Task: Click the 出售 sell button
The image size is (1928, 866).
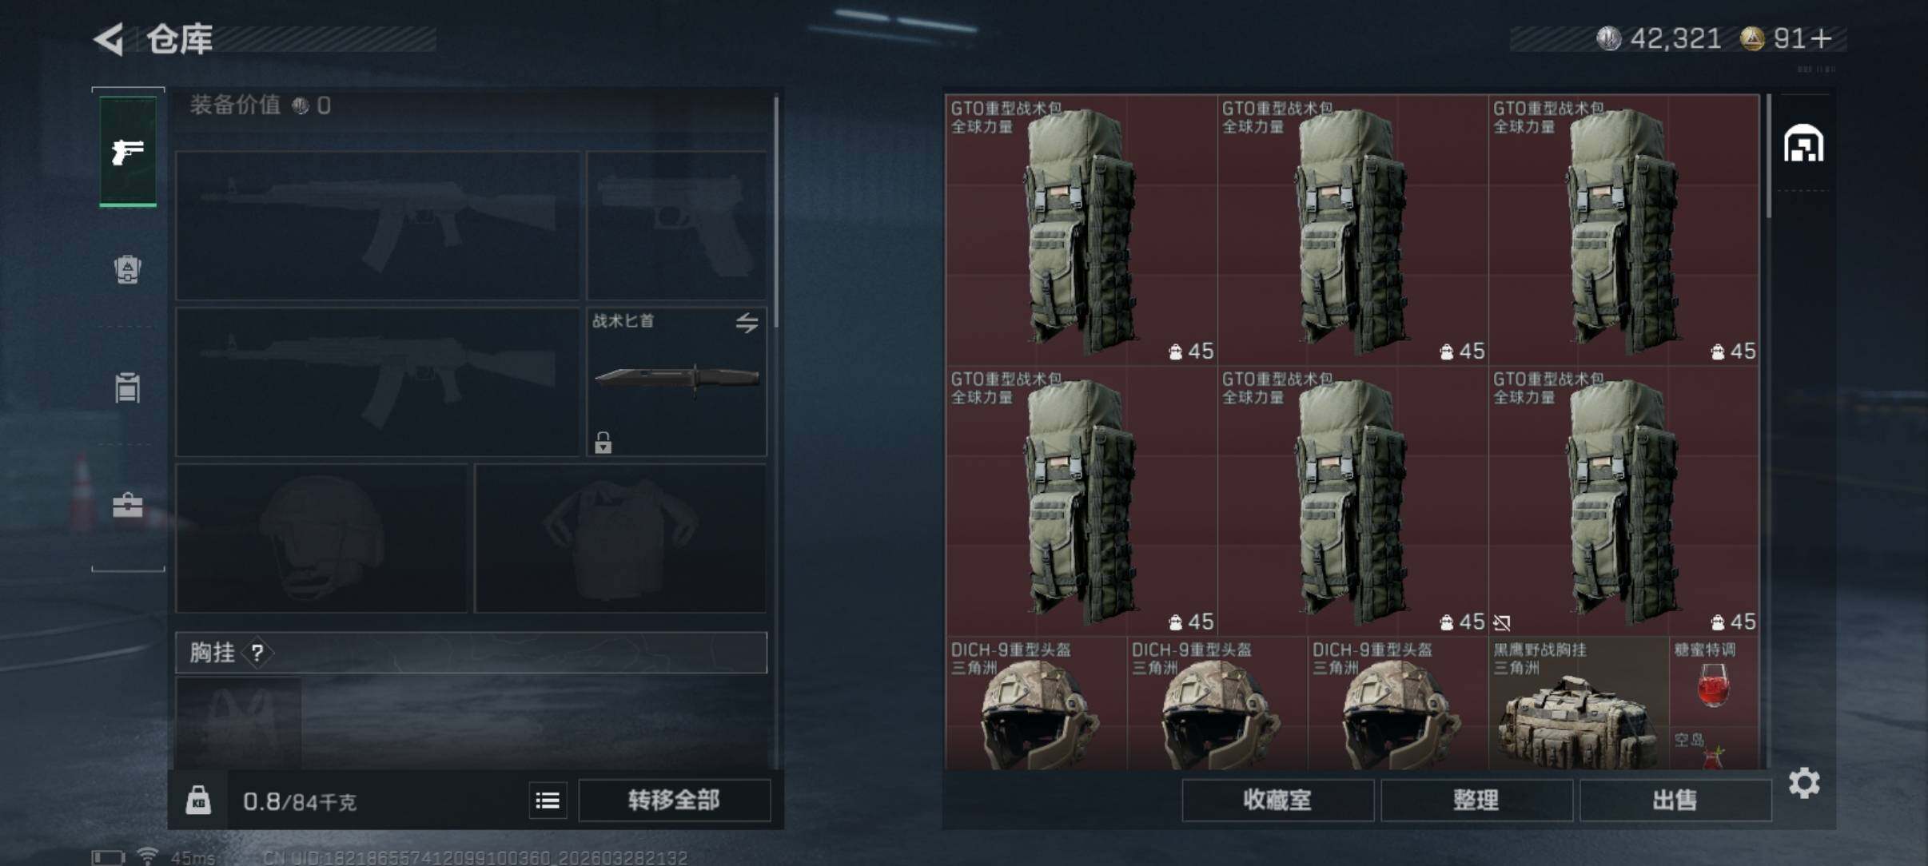Action: tap(1675, 800)
